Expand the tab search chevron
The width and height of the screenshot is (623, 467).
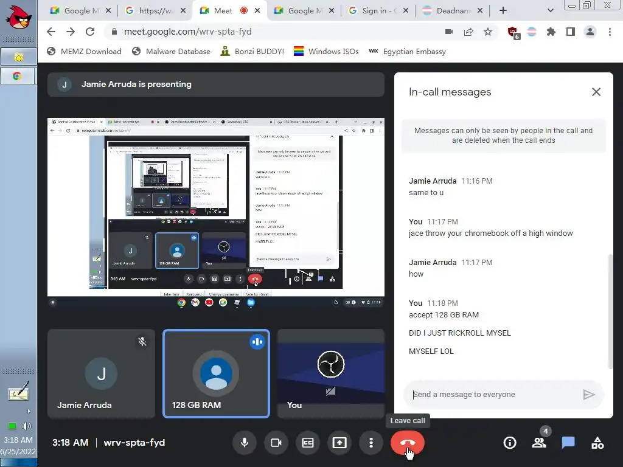click(550, 11)
